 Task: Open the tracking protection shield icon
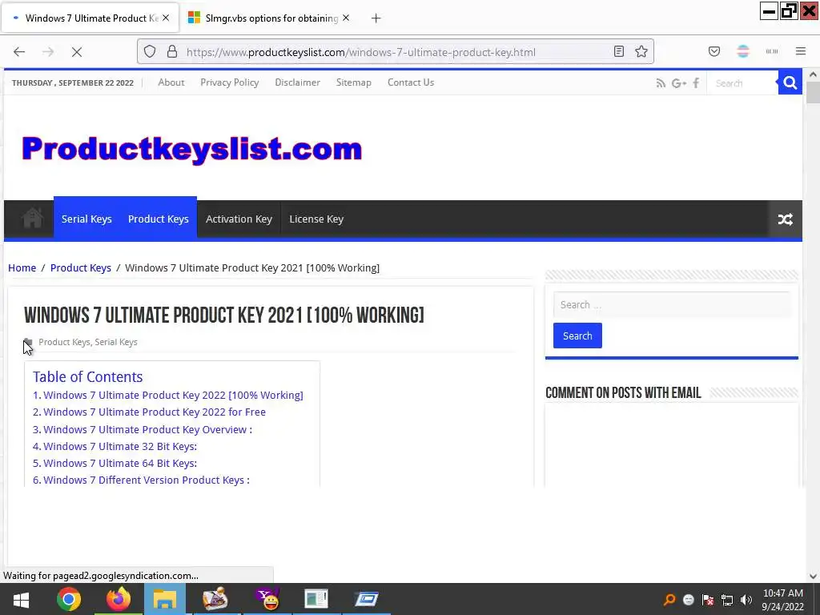point(150,52)
